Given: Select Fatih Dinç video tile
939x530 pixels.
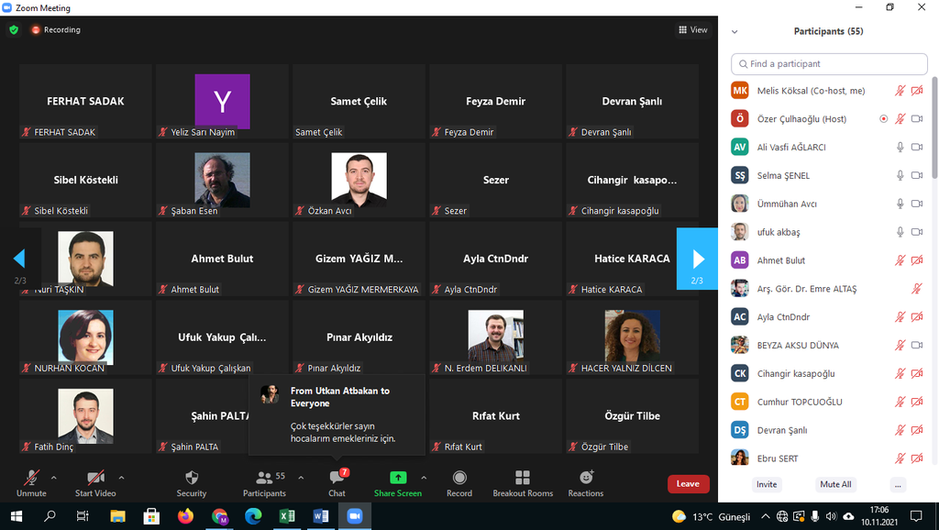Looking at the screenshot, I should pyautogui.click(x=85, y=415).
